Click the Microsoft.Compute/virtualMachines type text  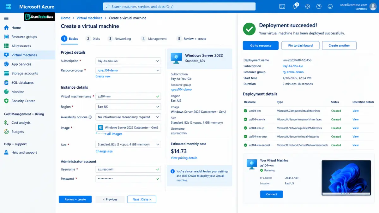click(298, 111)
